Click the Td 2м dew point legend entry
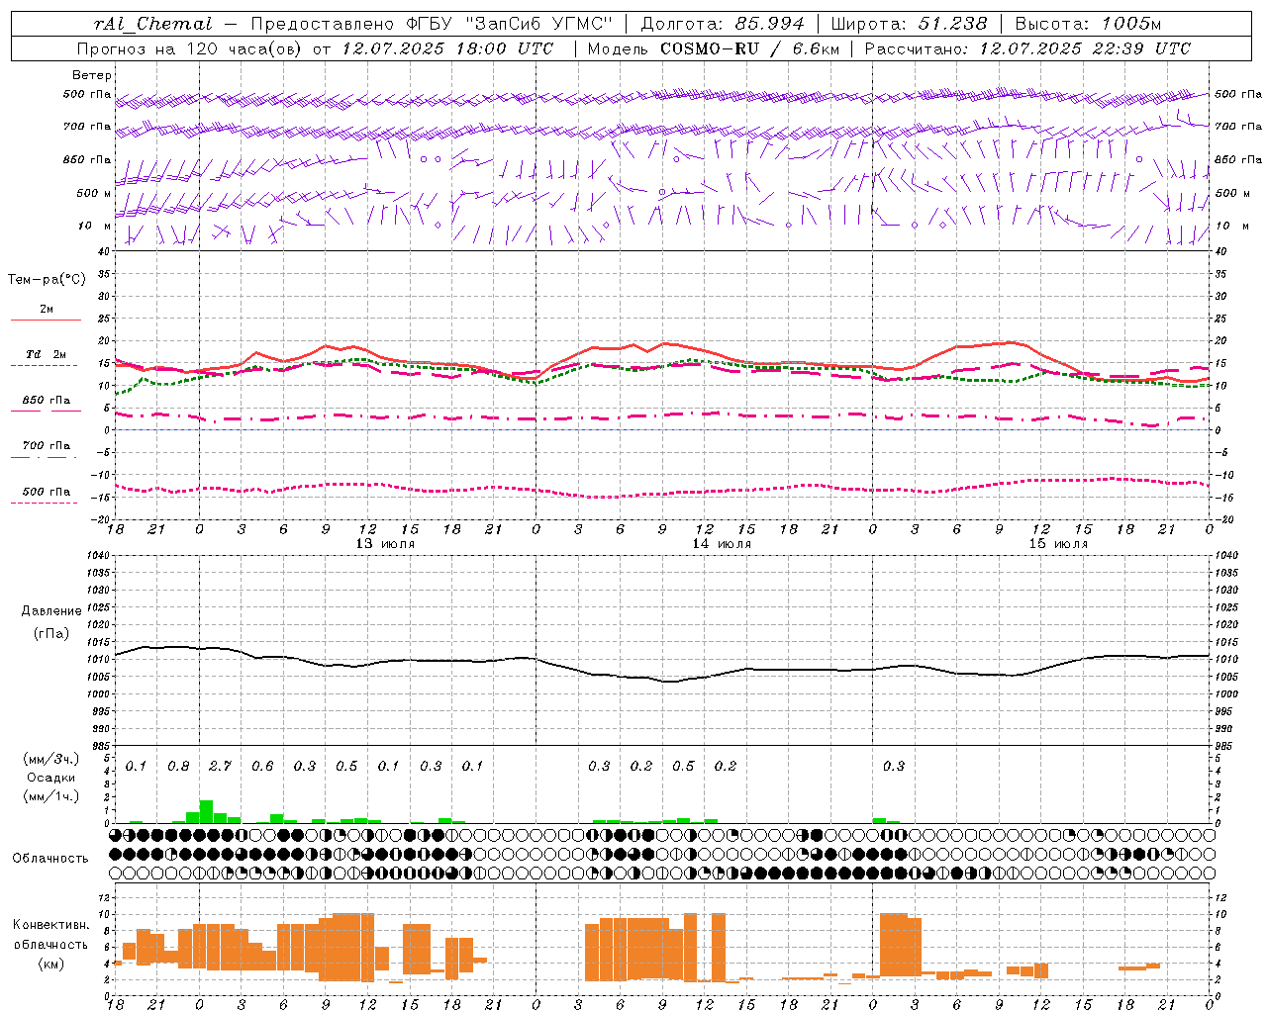This screenshot has width=1267, height=1013. [47, 354]
